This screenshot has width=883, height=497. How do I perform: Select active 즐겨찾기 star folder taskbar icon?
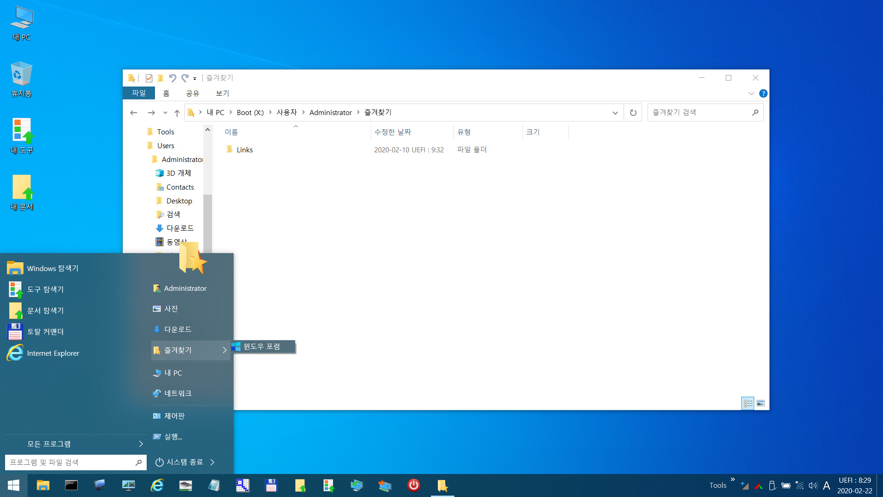[442, 485]
